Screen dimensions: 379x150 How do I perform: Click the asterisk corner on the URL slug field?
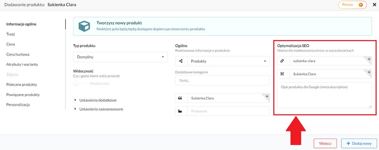[x=368, y=59]
